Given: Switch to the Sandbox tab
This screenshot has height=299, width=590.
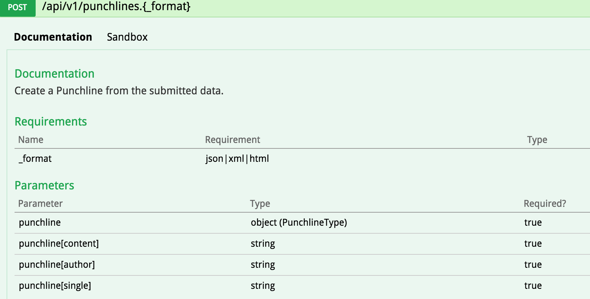Looking at the screenshot, I should tap(127, 37).
